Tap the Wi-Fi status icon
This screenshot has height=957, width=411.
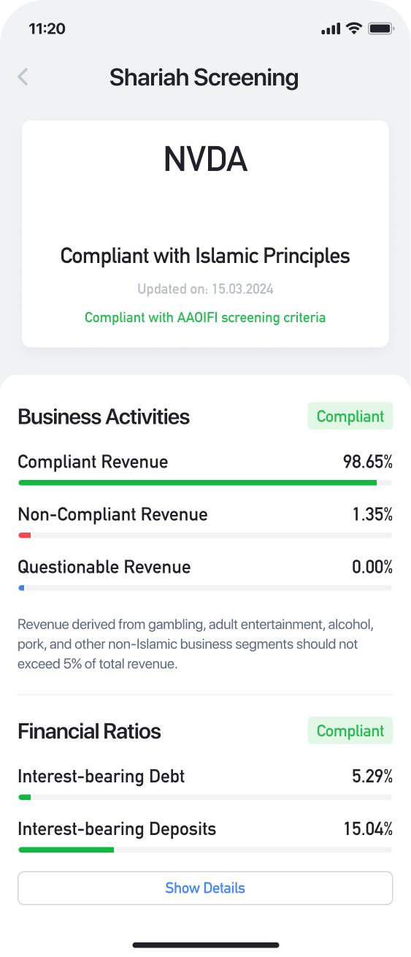pyautogui.click(x=354, y=28)
